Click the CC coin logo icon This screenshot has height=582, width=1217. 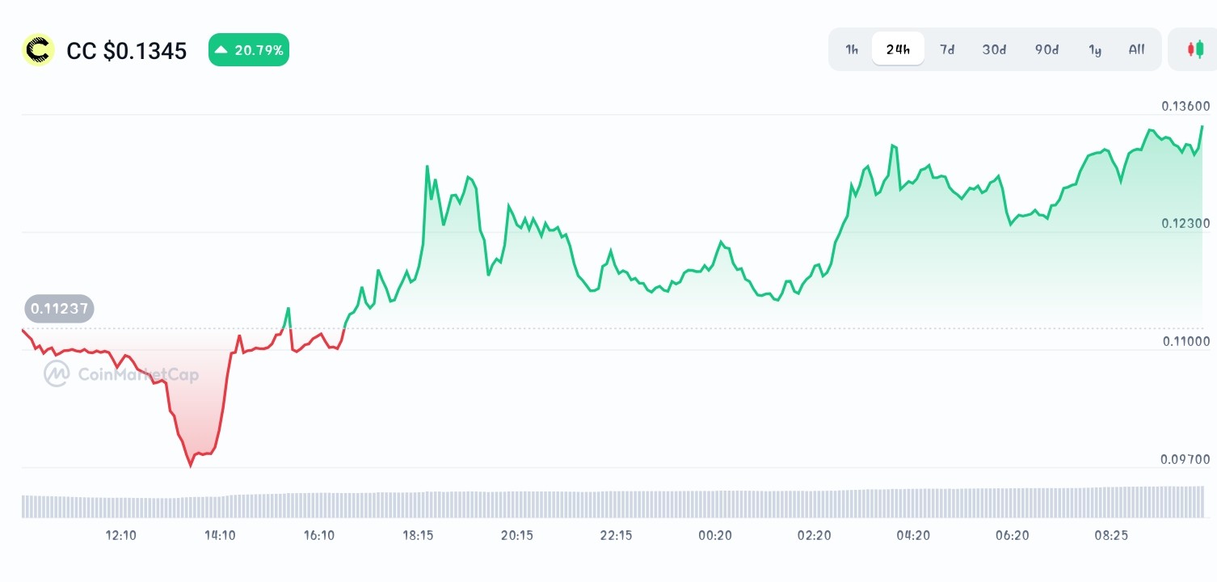[x=37, y=50]
